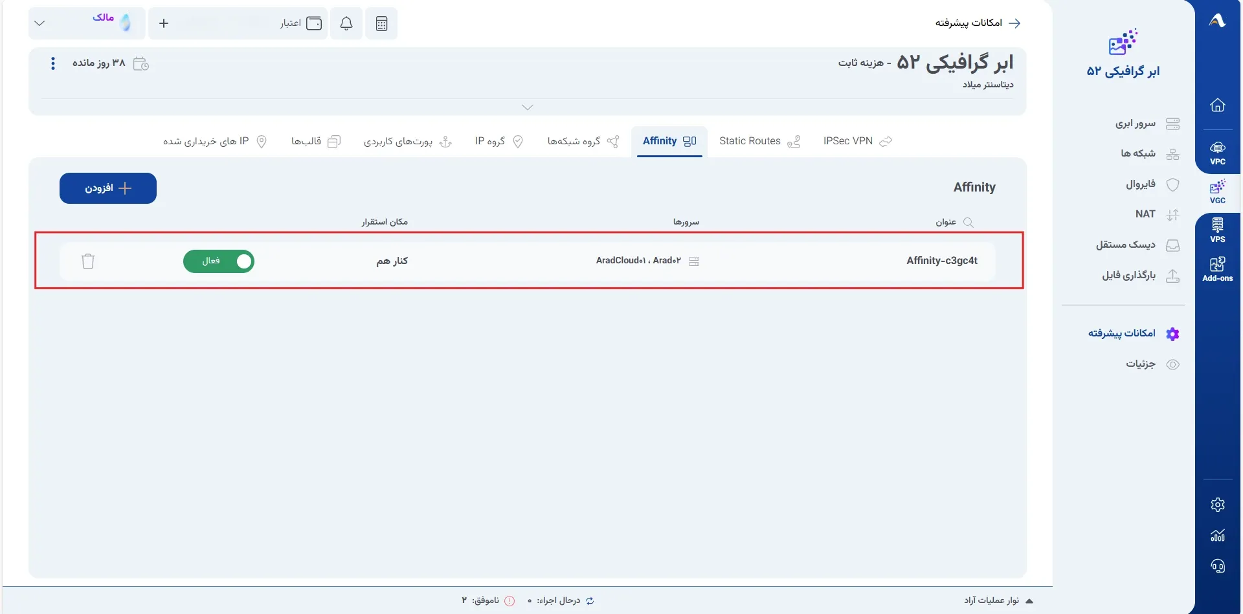Switch to the Static Routes tab
The height and width of the screenshot is (614, 1243).
click(x=760, y=141)
